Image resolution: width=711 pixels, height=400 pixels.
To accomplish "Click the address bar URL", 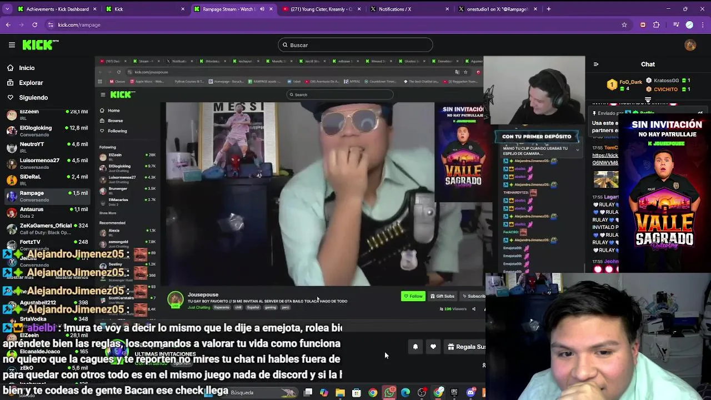I will 79,24.
